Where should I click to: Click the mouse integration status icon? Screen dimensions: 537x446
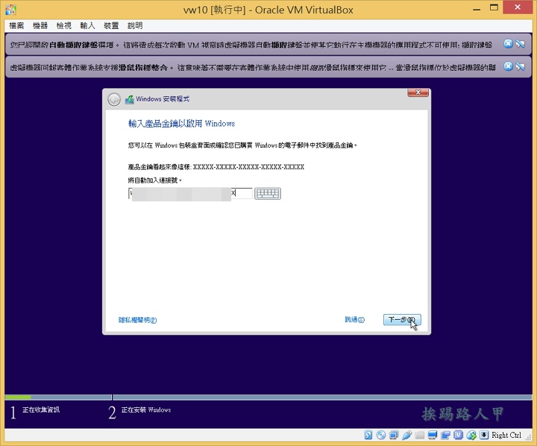click(x=471, y=435)
